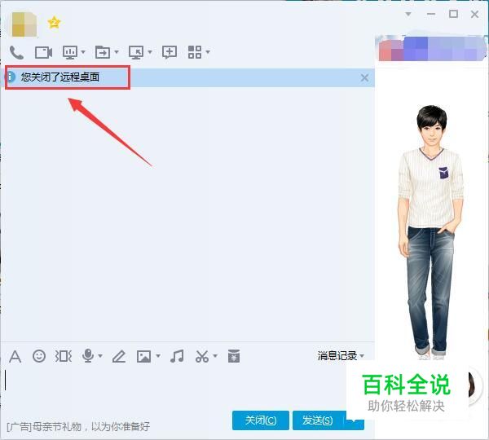The height and width of the screenshot is (440, 489).
Task: Open the presentation share dropdown arrow
Action: 83,52
